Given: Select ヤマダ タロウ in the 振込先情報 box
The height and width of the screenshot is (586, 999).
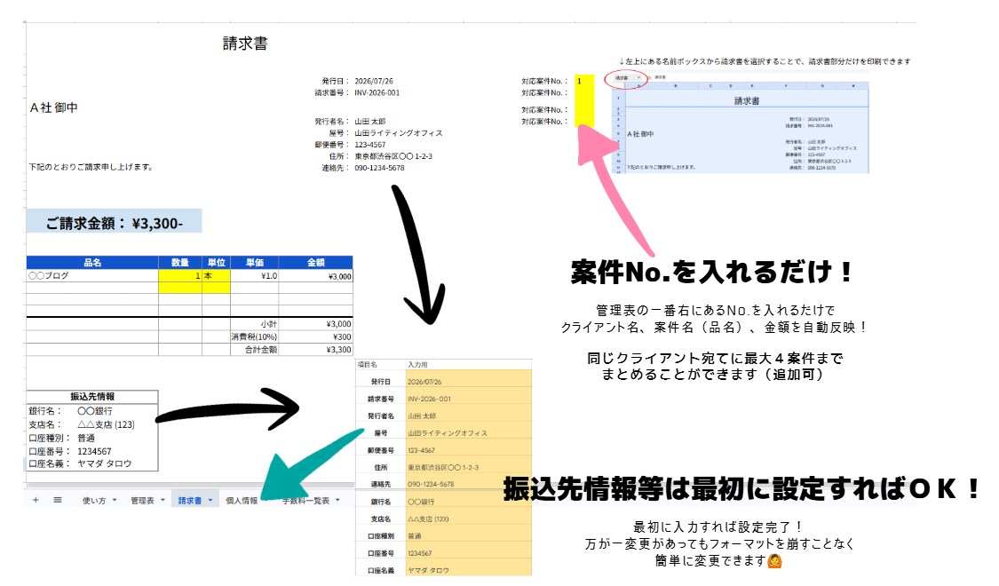Looking at the screenshot, I should 105,463.
